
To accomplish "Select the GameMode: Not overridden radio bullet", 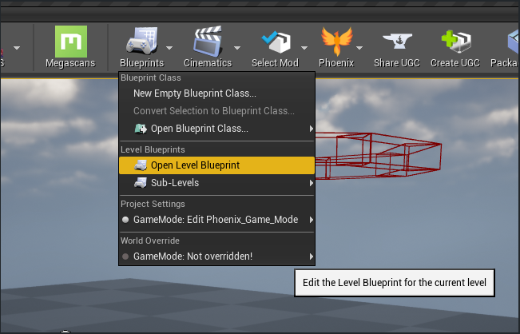I will pyautogui.click(x=125, y=256).
